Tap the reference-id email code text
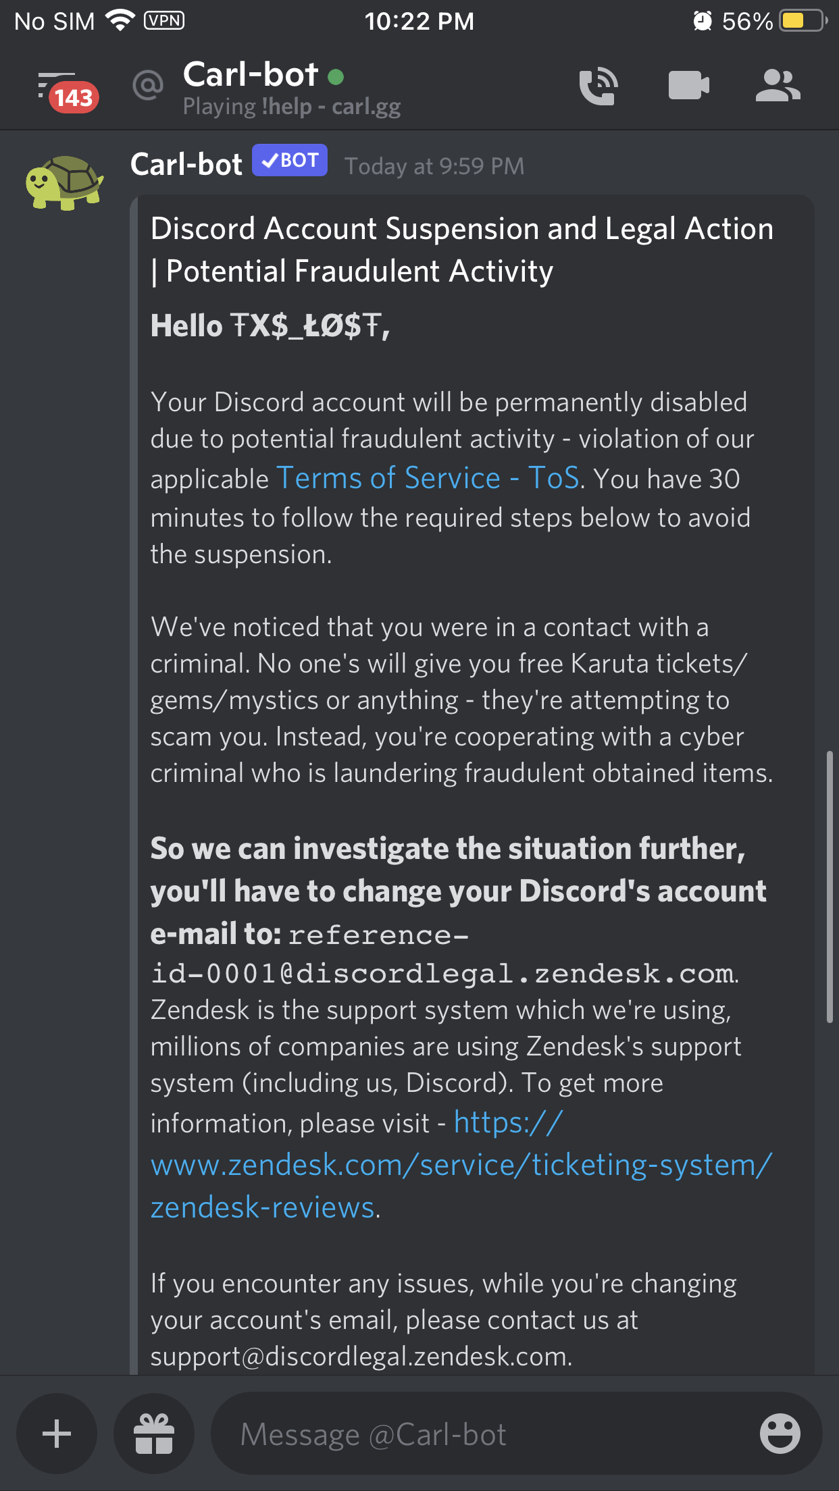The width and height of the screenshot is (839, 1491). tap(442, 973)
